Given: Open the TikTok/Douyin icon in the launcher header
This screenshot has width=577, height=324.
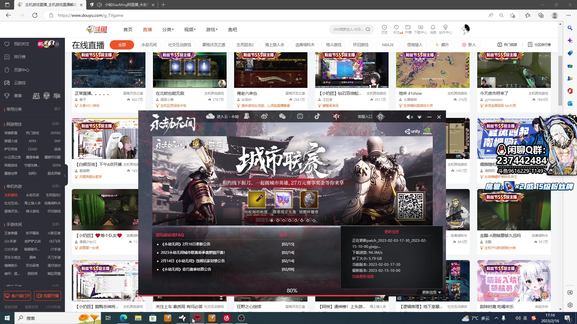Looking at the screenshot, I should (x=317, y=116).
